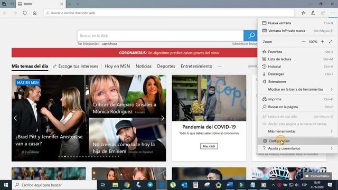Open Favoritos from the menu
Viewport: 338px width, 190px height.
pos(297,52)
